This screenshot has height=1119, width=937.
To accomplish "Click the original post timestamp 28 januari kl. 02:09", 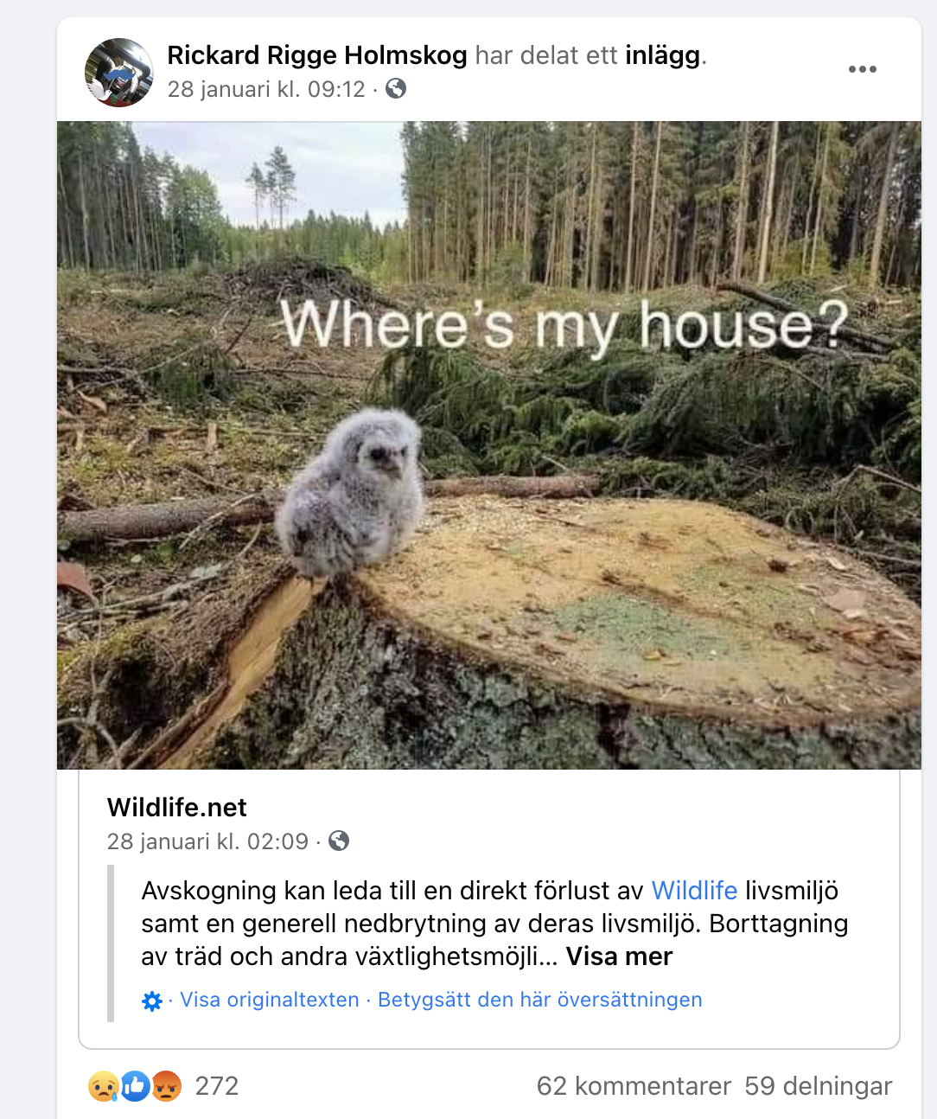I will click(207, 841).
